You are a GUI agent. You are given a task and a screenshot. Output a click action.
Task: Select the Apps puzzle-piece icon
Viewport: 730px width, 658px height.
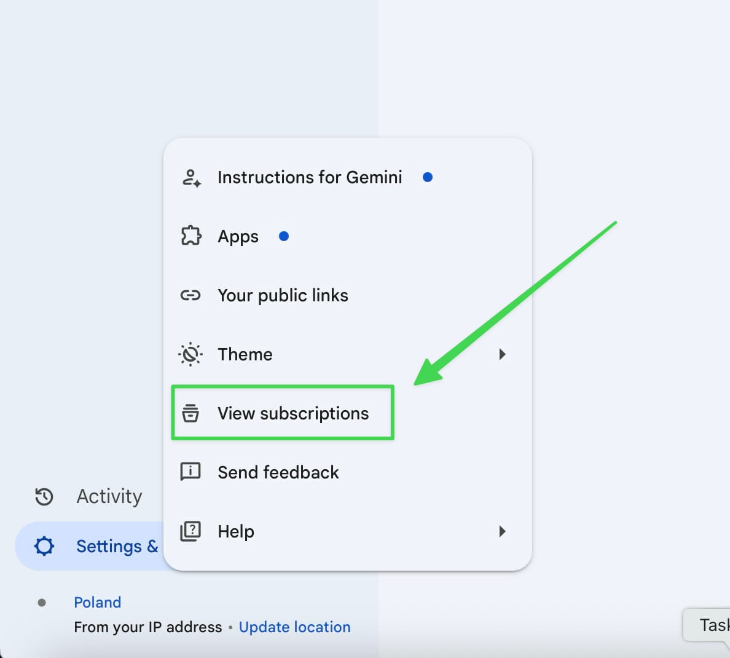point(191,236)
